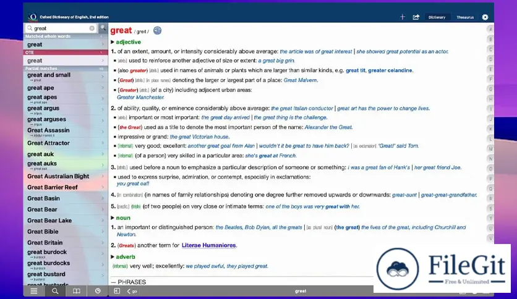This screenshot has width=517, height=299.
Task: Select great under Matched whole words
Action: [x=66, y=44]
